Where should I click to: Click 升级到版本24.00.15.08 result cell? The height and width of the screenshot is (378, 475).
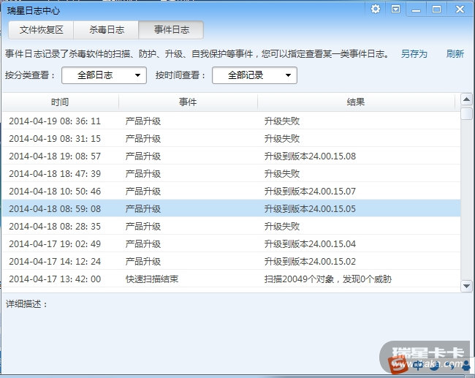pos(310,156)
